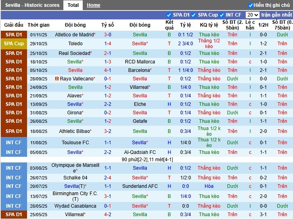Select the Wydad Casablanca team name
293x219 pixels.
75,206
